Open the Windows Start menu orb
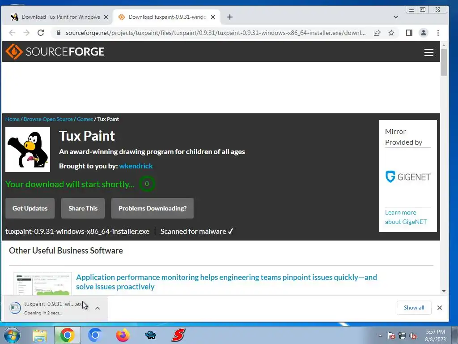The width and height of the screenshot is (458, 344). [12, 335]
